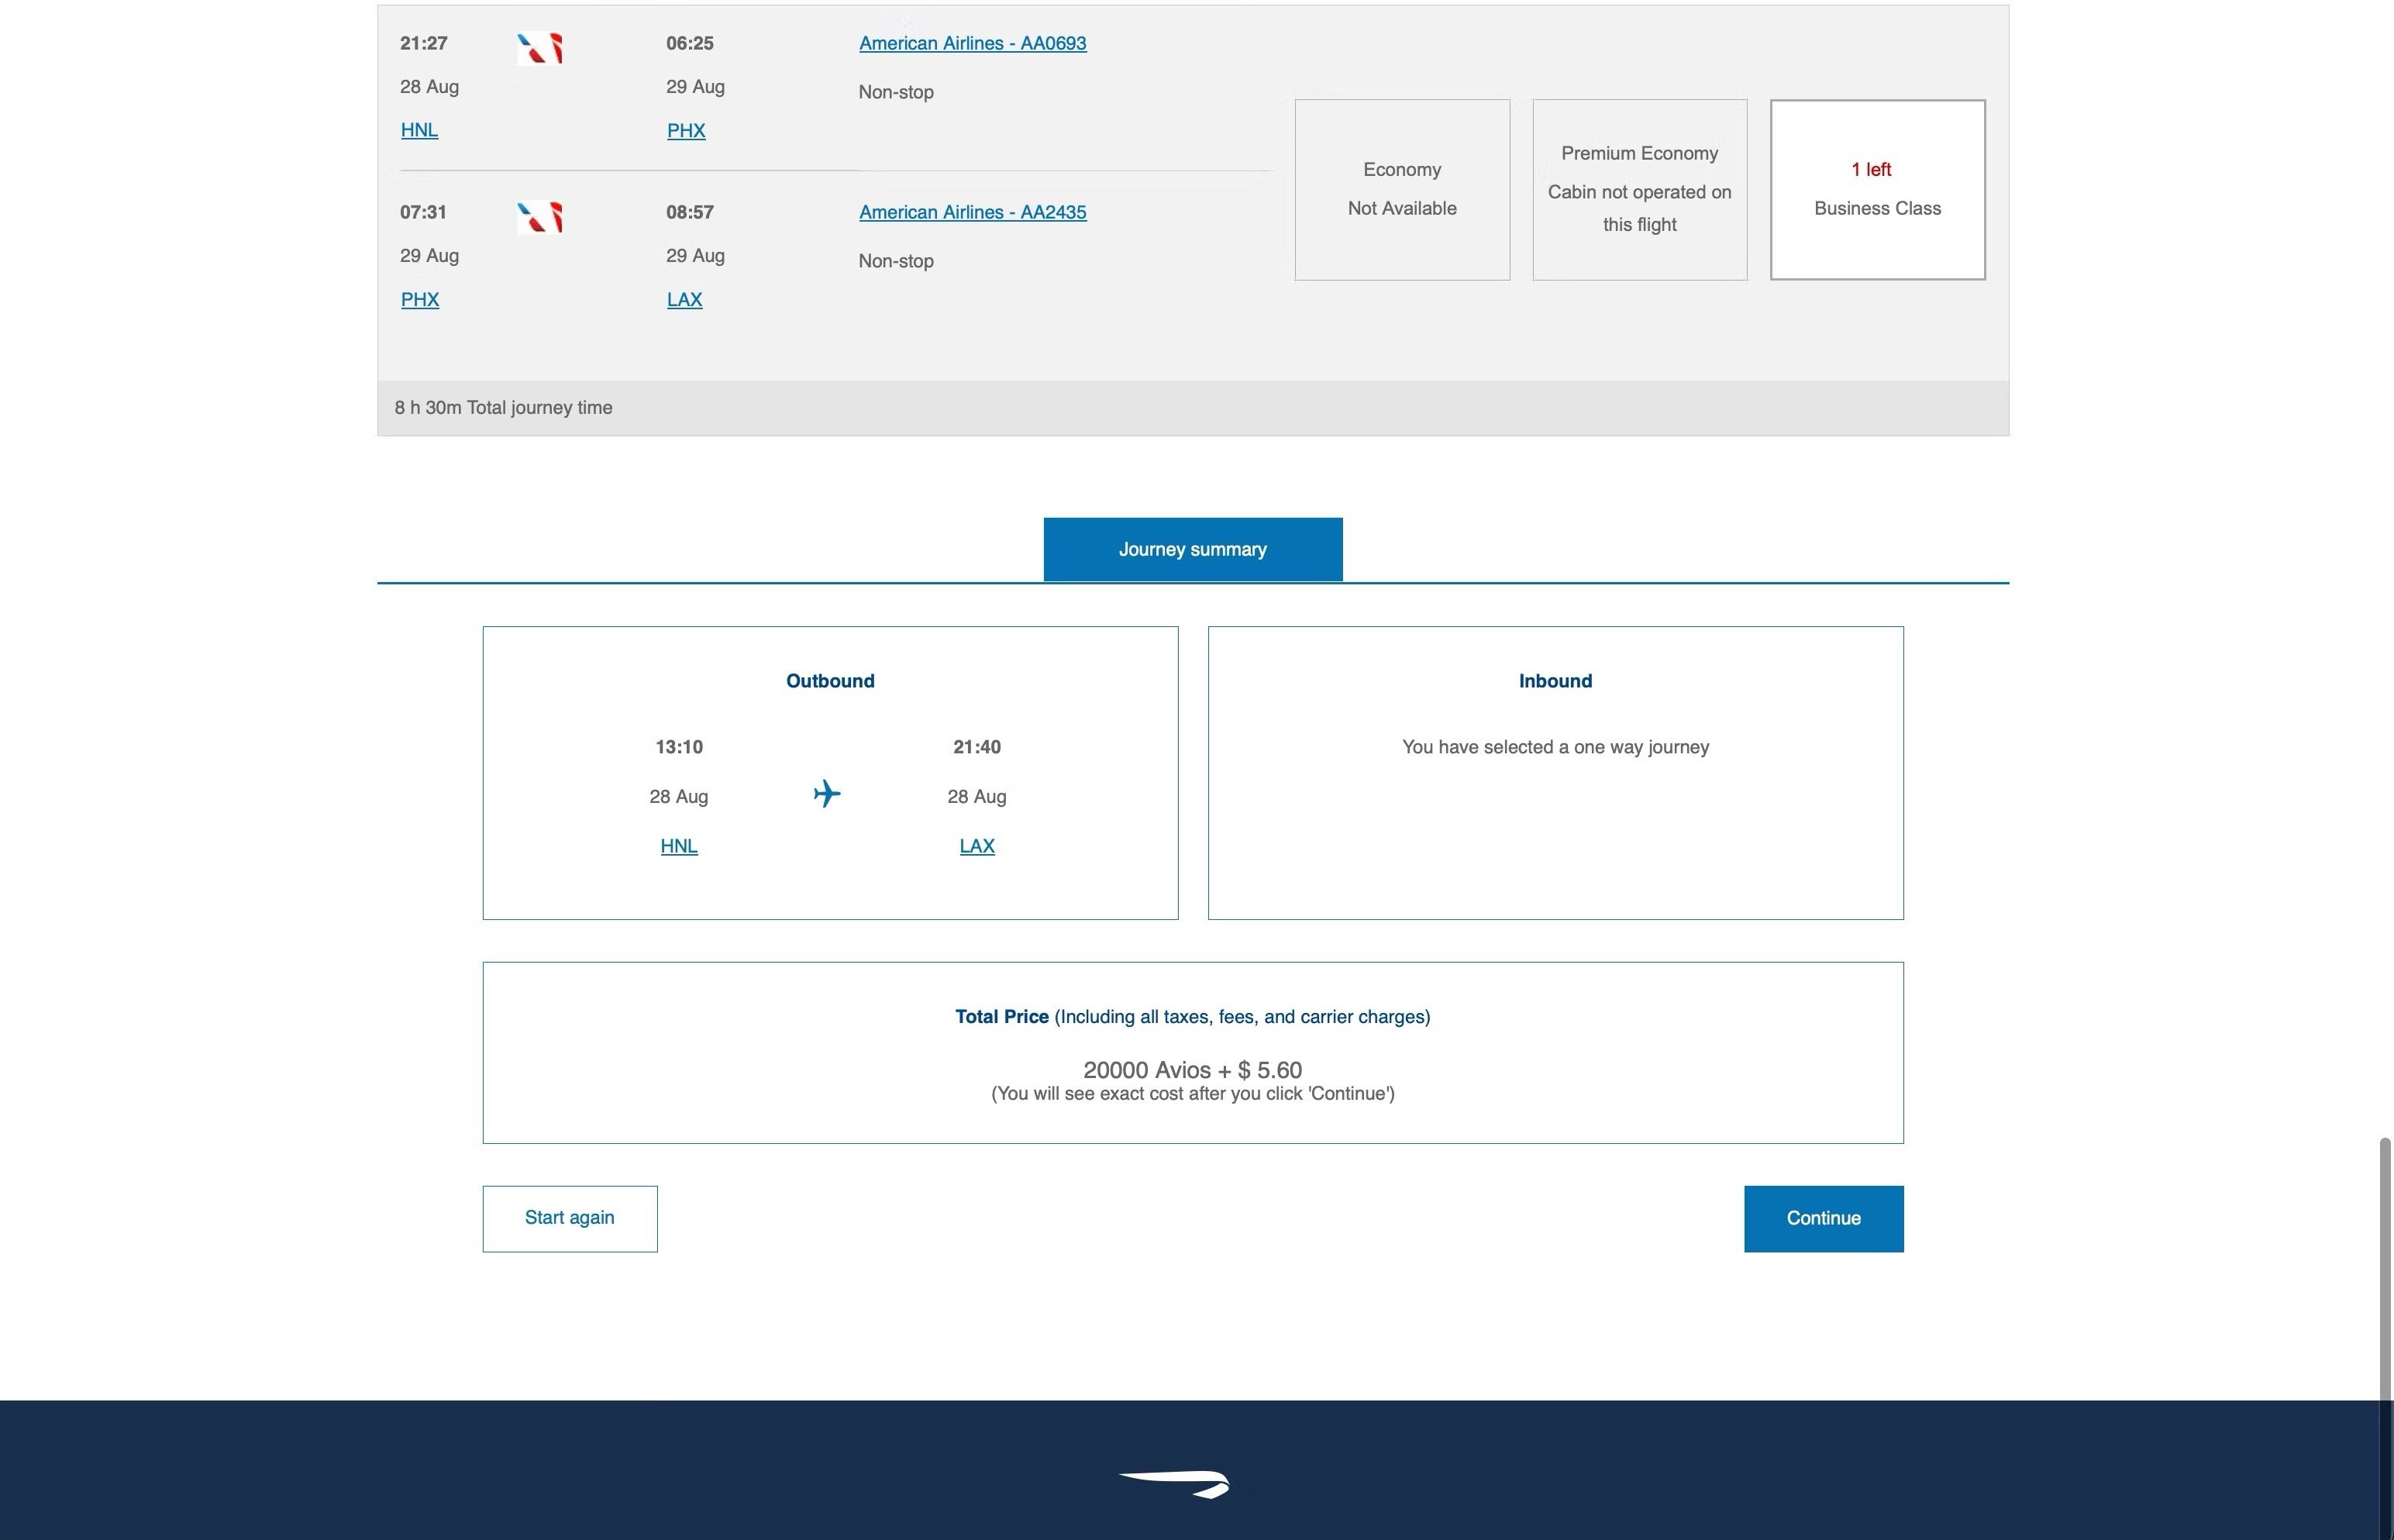Click the airplane icon in Outbound summary
Viewport: 2394px width, 1540px height.
point(827,794)
